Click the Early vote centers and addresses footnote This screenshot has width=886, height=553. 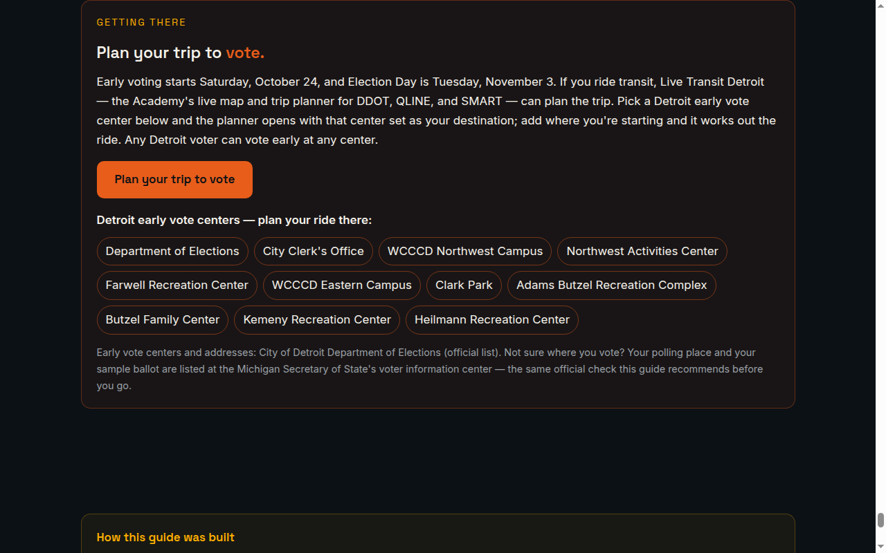(430, 369)
